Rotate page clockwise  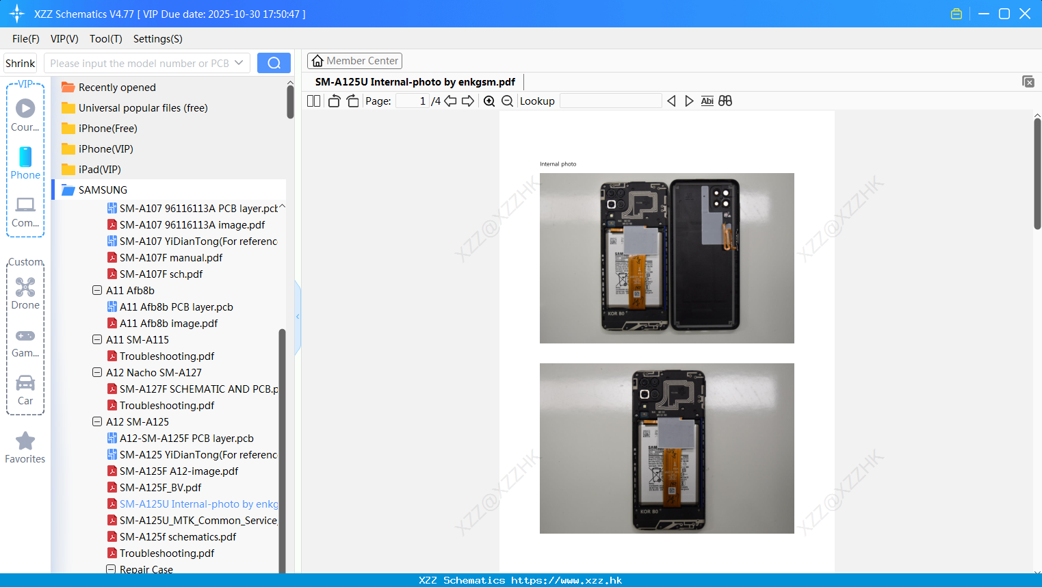click(352, 101)
